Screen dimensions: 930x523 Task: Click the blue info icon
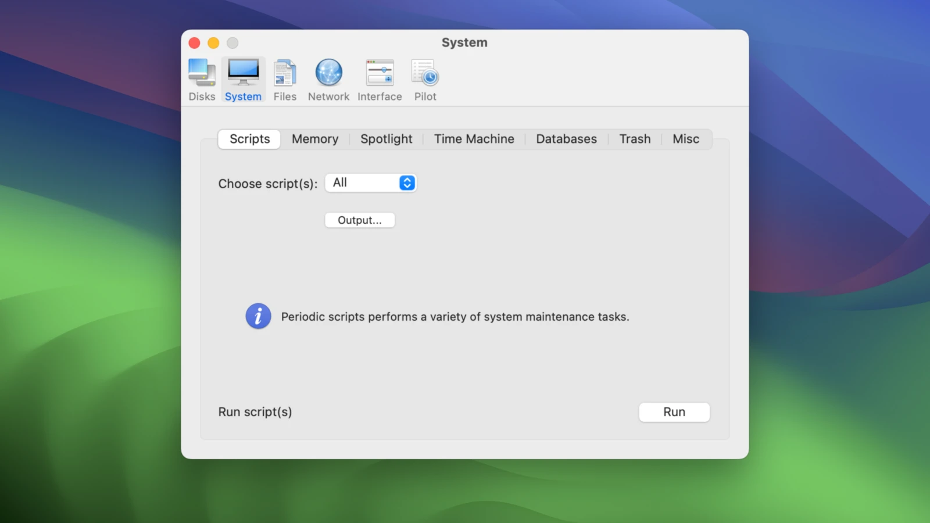coord(258,316)
